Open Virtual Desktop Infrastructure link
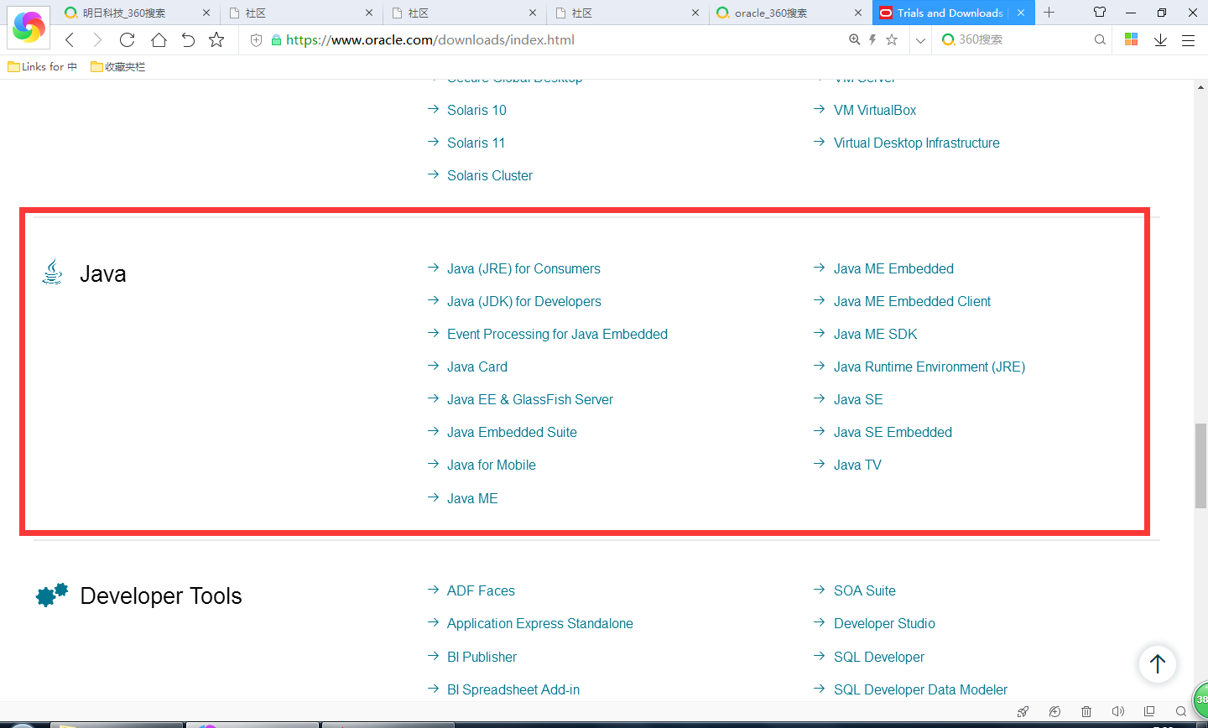1208x728 pixels. point(916,143)
